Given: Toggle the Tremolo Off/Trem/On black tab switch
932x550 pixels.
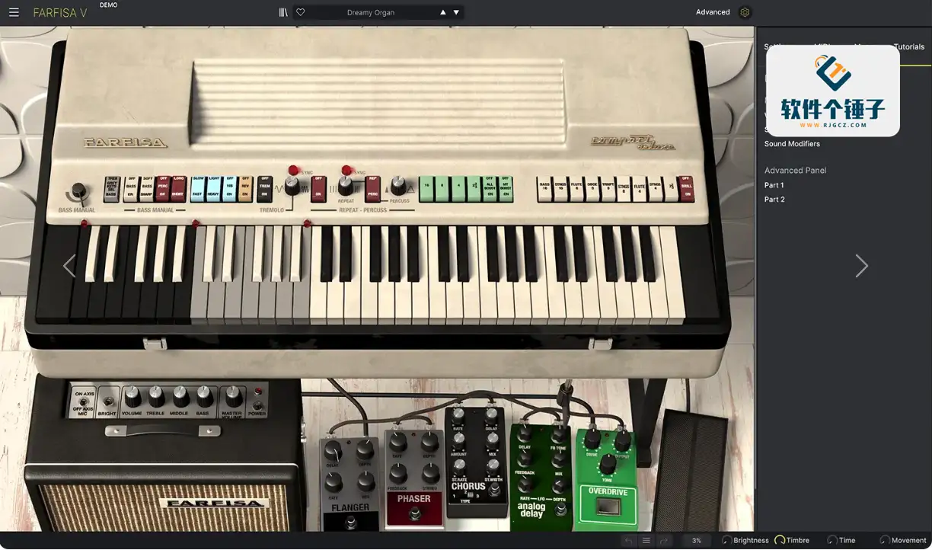Looking at the screenshot, I should tap(265, 189).
